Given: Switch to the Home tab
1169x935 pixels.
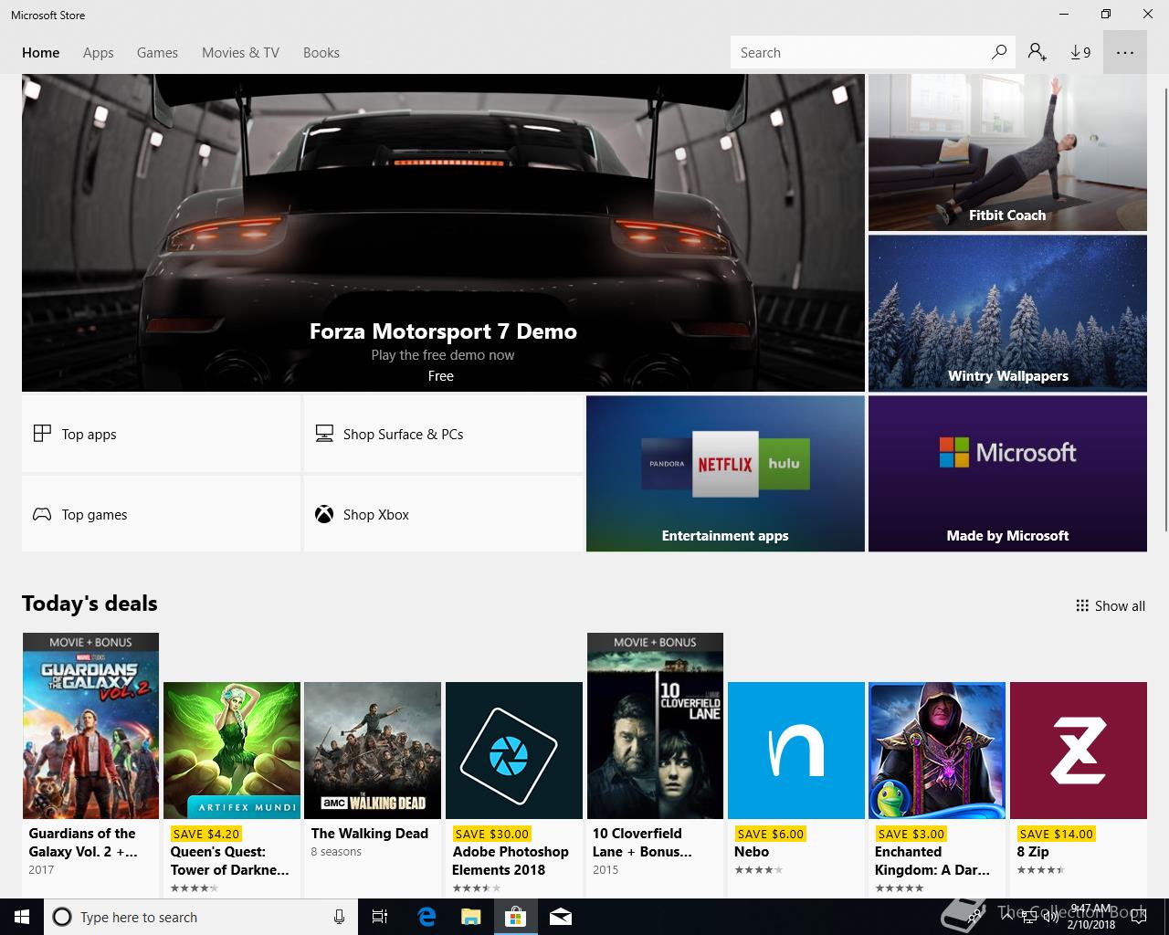Looking at the screenshot, I should tap(41, 53).
